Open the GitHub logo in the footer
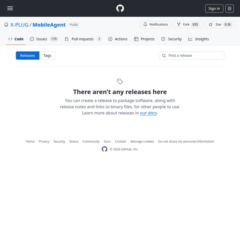This screenshot has width=240, height=232. tap(105, 149)
